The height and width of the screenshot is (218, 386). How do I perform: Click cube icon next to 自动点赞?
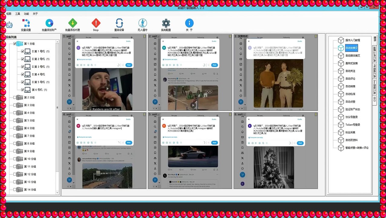[x=341, y=102]
